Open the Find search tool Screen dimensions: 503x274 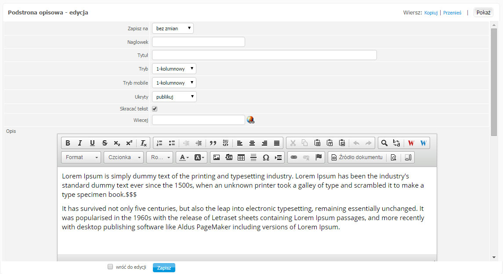click(384, 143)
